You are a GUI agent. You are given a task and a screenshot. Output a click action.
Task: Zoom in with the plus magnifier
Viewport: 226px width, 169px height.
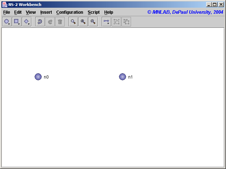point(83,22)
